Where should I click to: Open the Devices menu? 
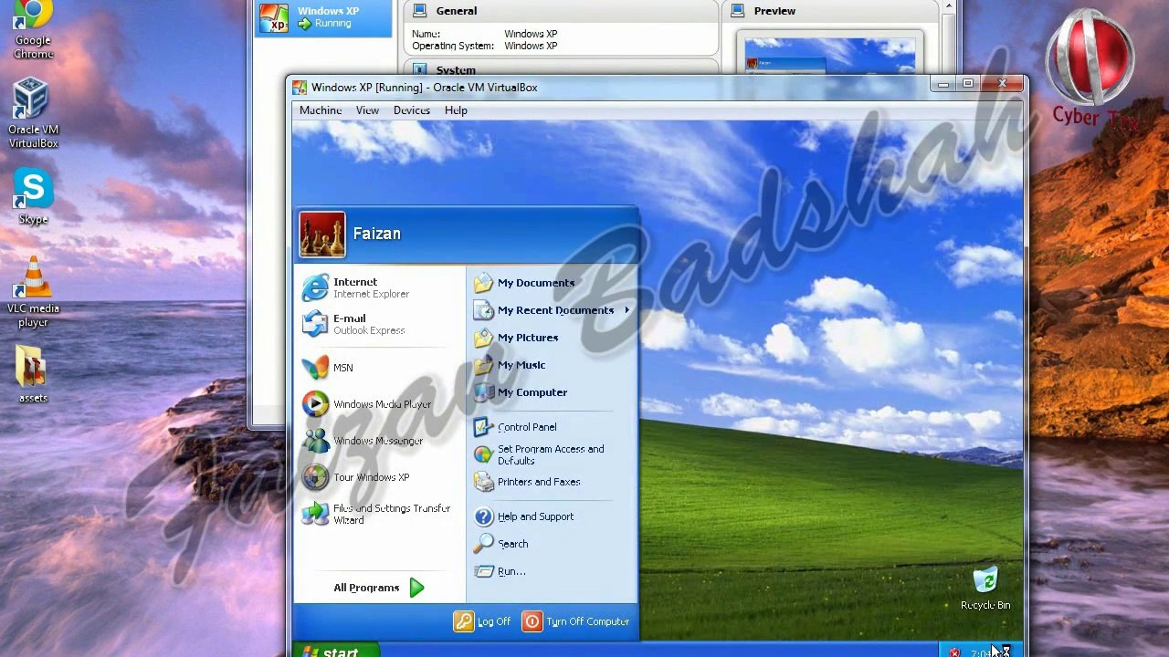click(411, 110)
